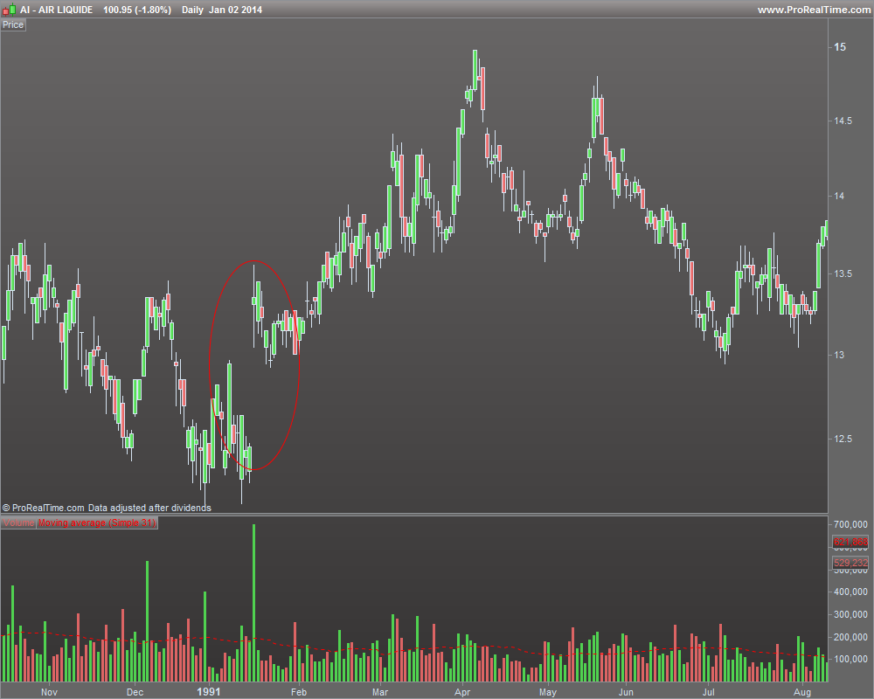Click the 100.95 (-1.80%) quote text
The image size is (874, 699).
click(x=137, y=10)
